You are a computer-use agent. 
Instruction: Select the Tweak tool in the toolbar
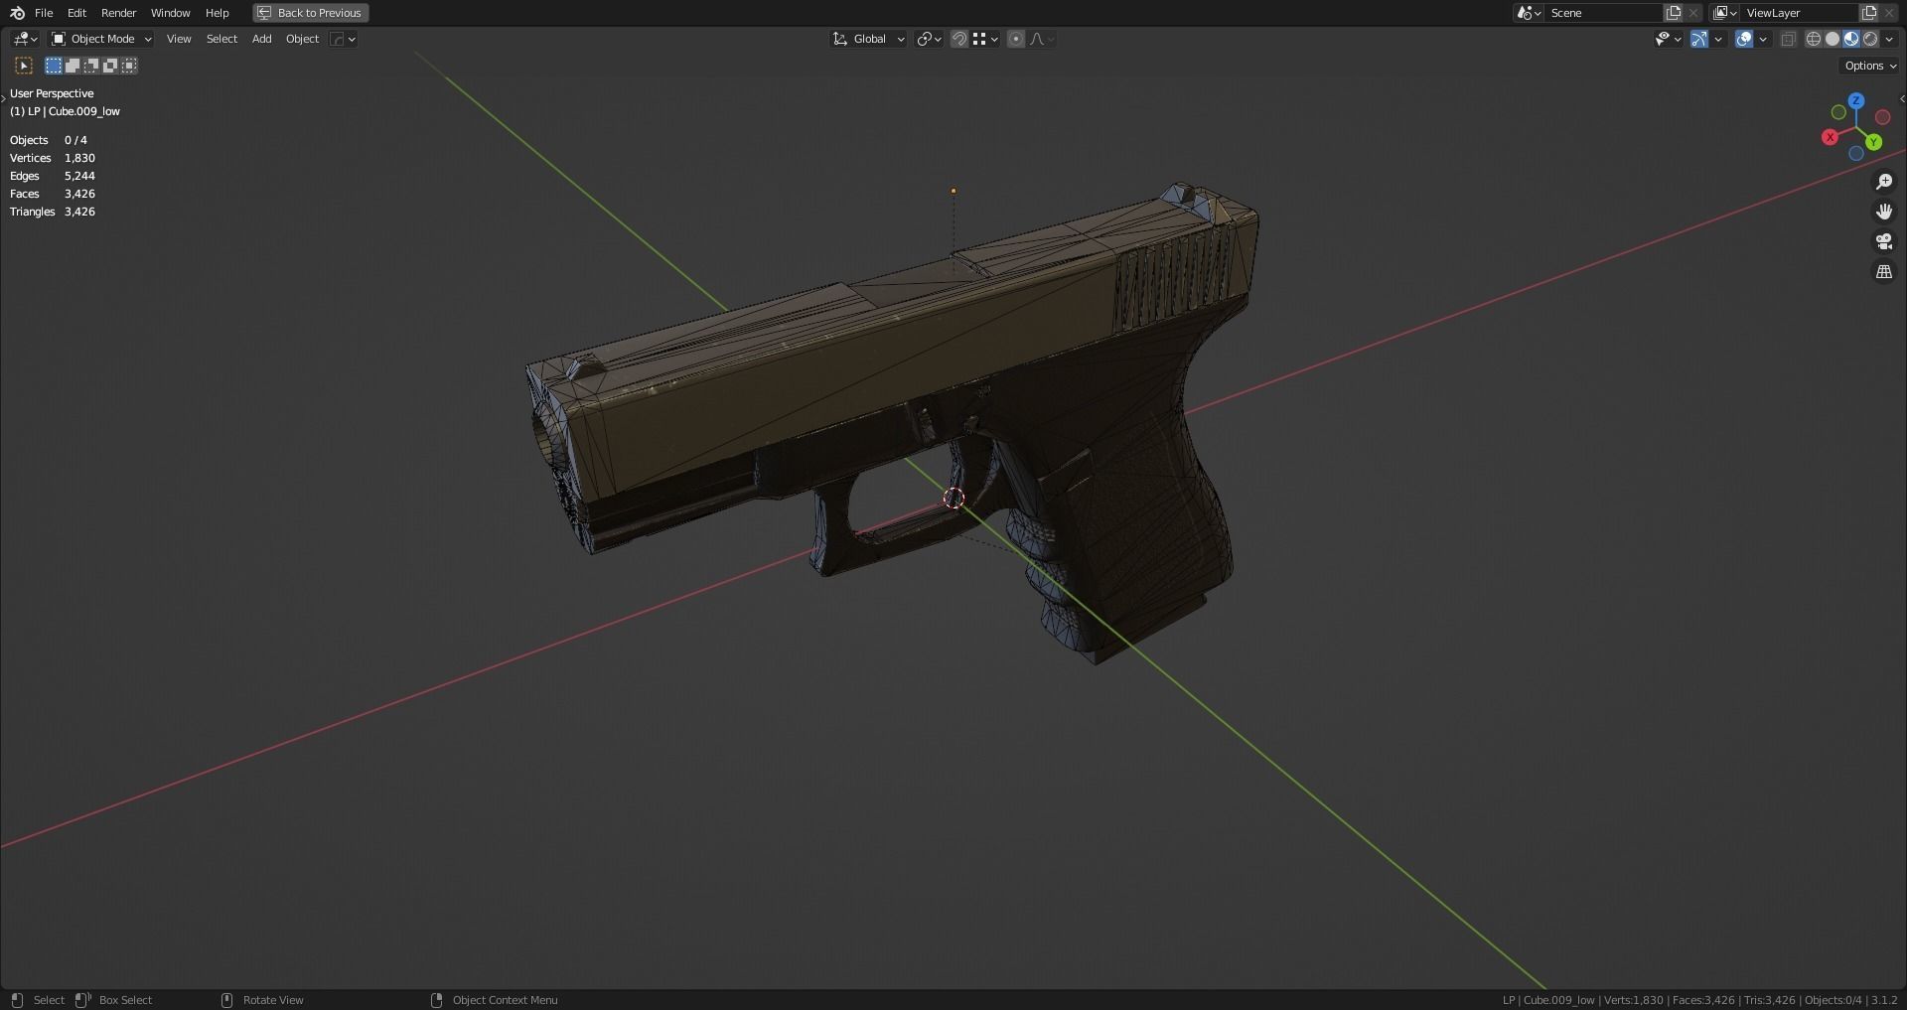pos(23,66)
